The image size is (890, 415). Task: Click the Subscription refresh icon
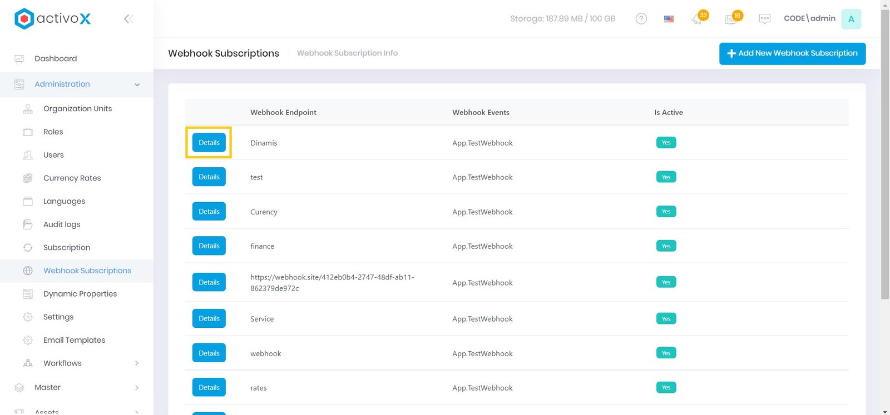click(28, 248)
